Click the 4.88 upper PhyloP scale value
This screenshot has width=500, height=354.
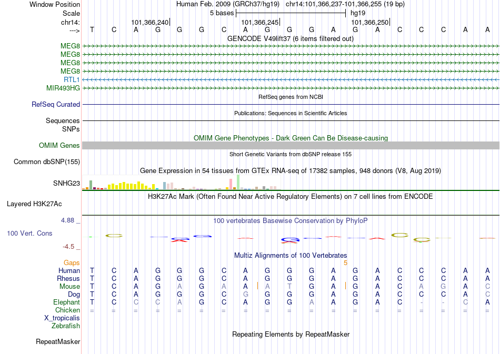pos(67,220)
